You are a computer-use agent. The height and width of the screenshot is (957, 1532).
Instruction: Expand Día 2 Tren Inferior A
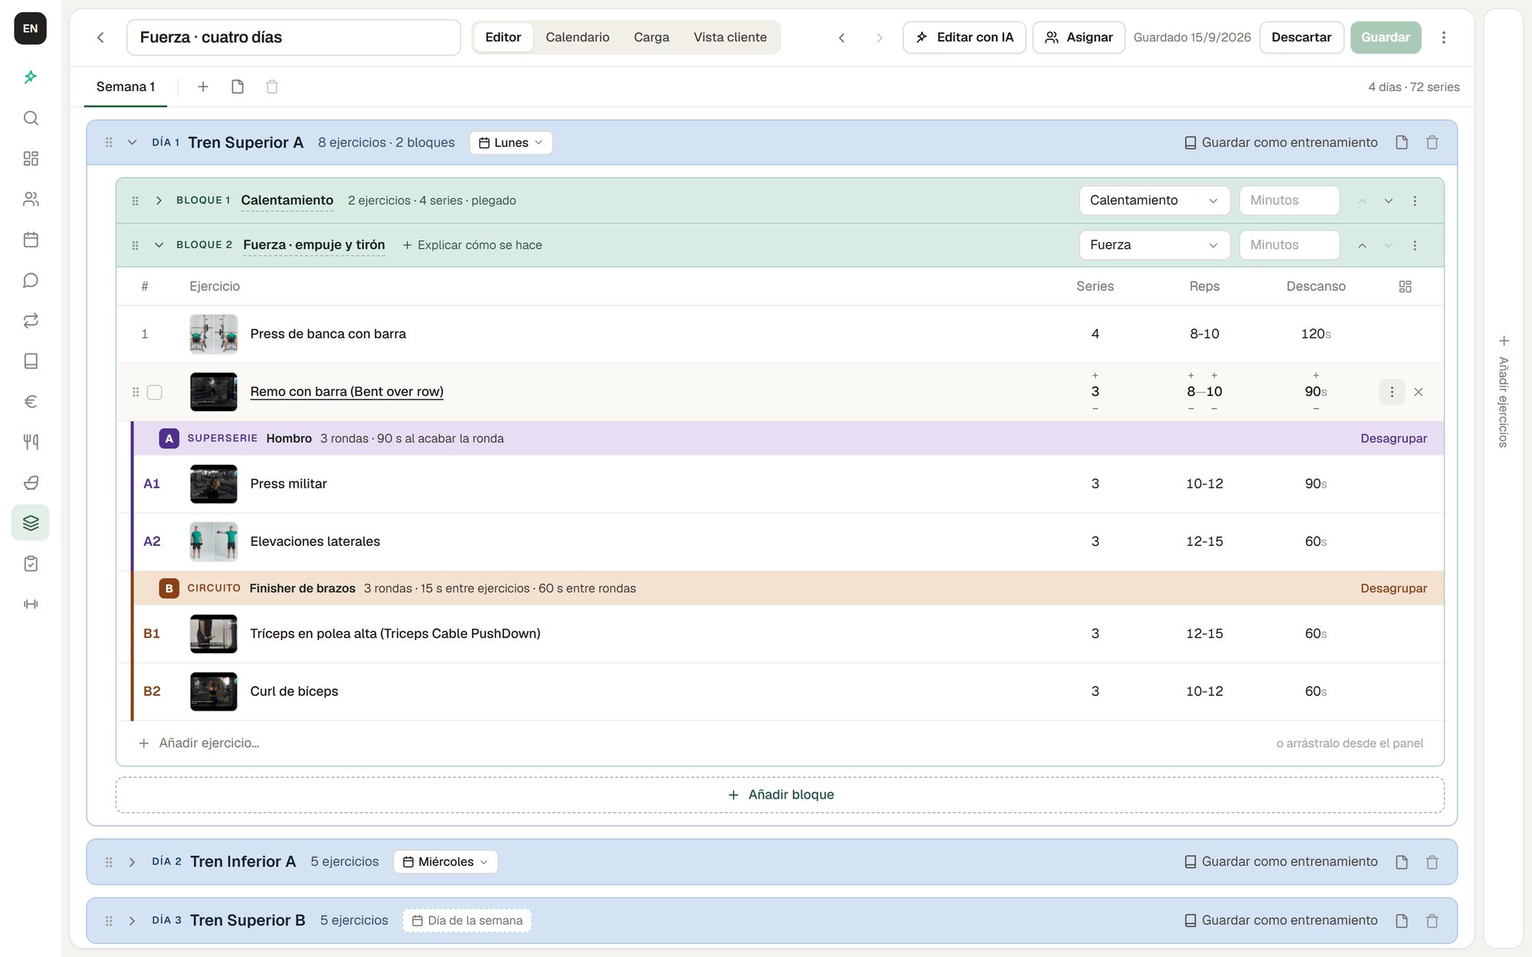(132, 862)
